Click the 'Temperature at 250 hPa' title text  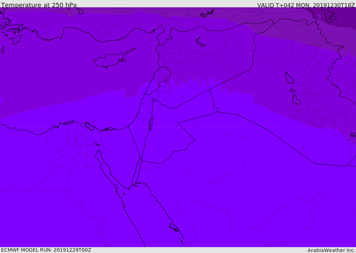pyautogui.click(x=39, y=5)
